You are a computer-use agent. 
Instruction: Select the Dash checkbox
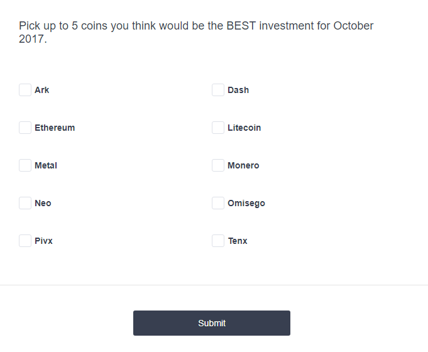(218, 90)
